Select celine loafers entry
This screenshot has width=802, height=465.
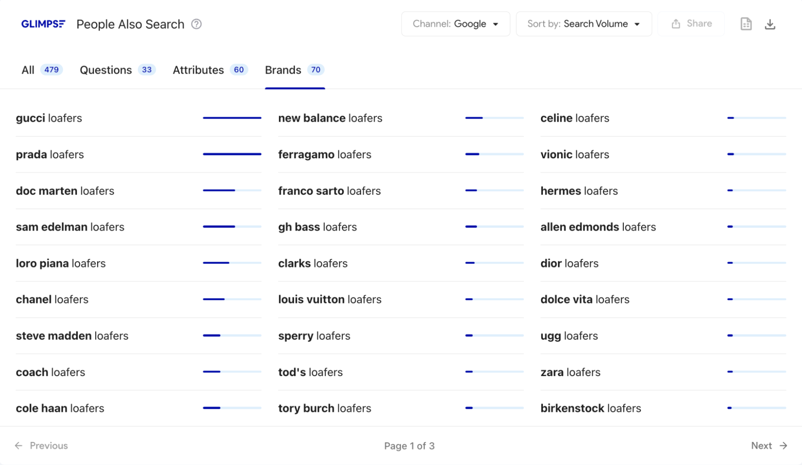[x=663, y=118]
